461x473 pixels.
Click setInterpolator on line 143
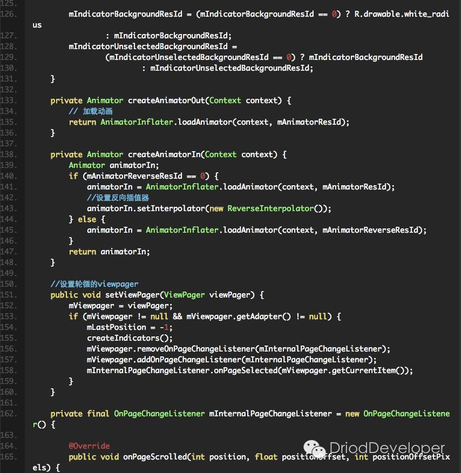[x=171, y=208]
